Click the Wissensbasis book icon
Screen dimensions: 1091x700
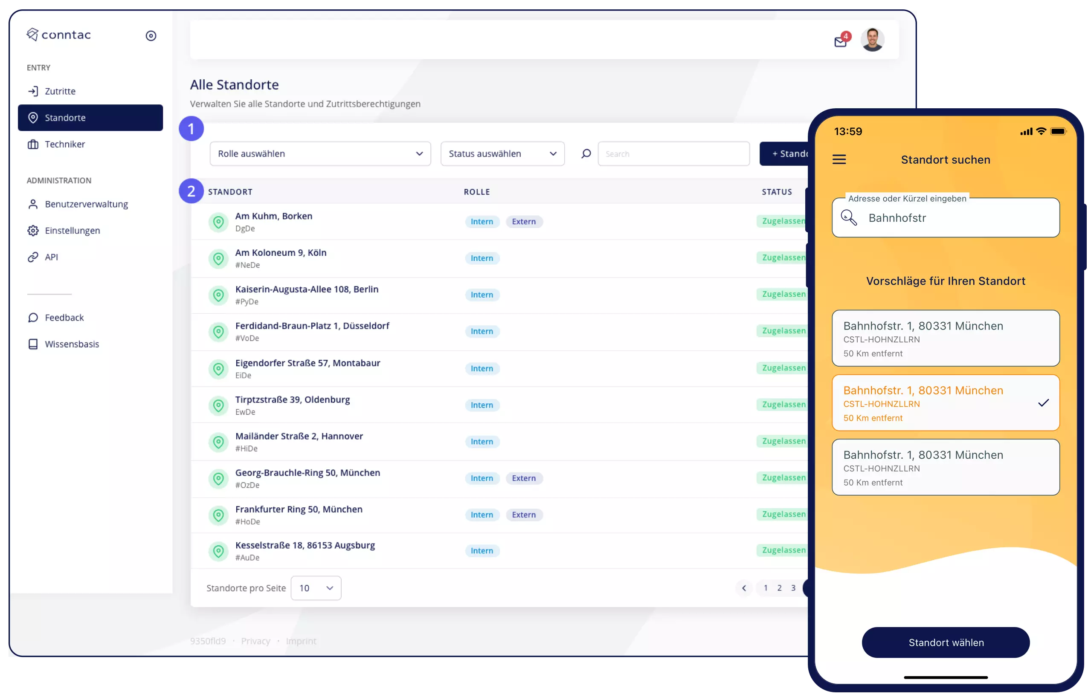coord(33,344)
